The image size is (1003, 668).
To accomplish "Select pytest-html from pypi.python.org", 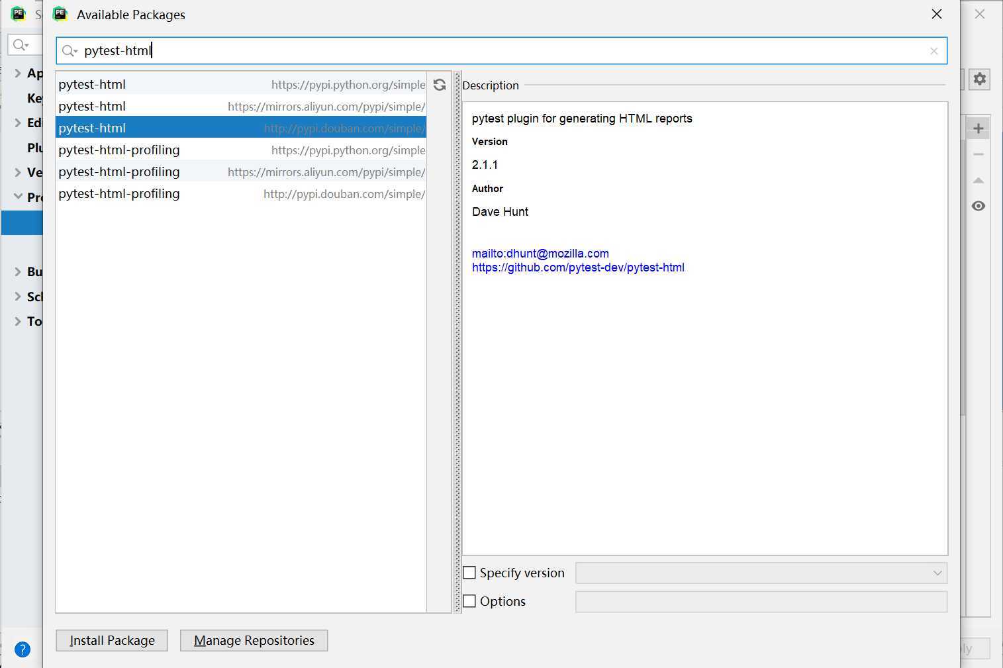I will point(241,84).
